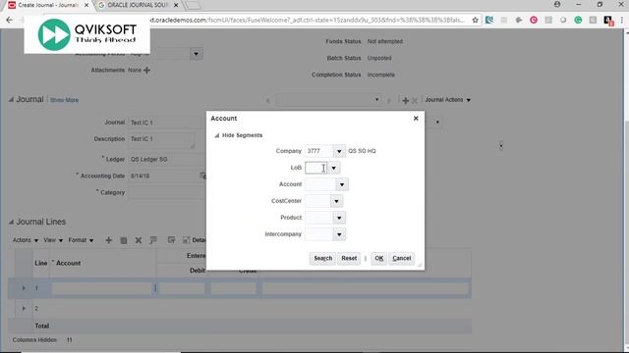This screenshot has width=629, height=353.
Task: Switch to the Create Journal browser tab
Action: point(47,5)
